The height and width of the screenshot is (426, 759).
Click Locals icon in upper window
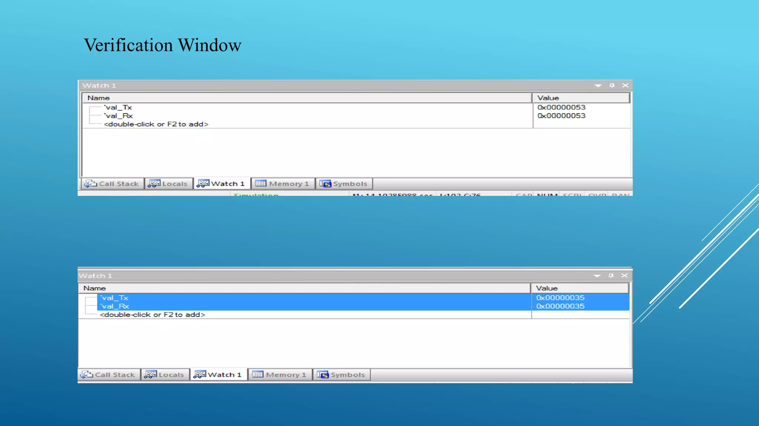pos(154,184)
